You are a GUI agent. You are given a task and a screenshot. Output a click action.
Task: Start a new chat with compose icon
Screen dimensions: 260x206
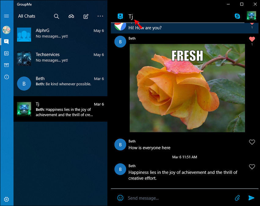click(86, 17)
